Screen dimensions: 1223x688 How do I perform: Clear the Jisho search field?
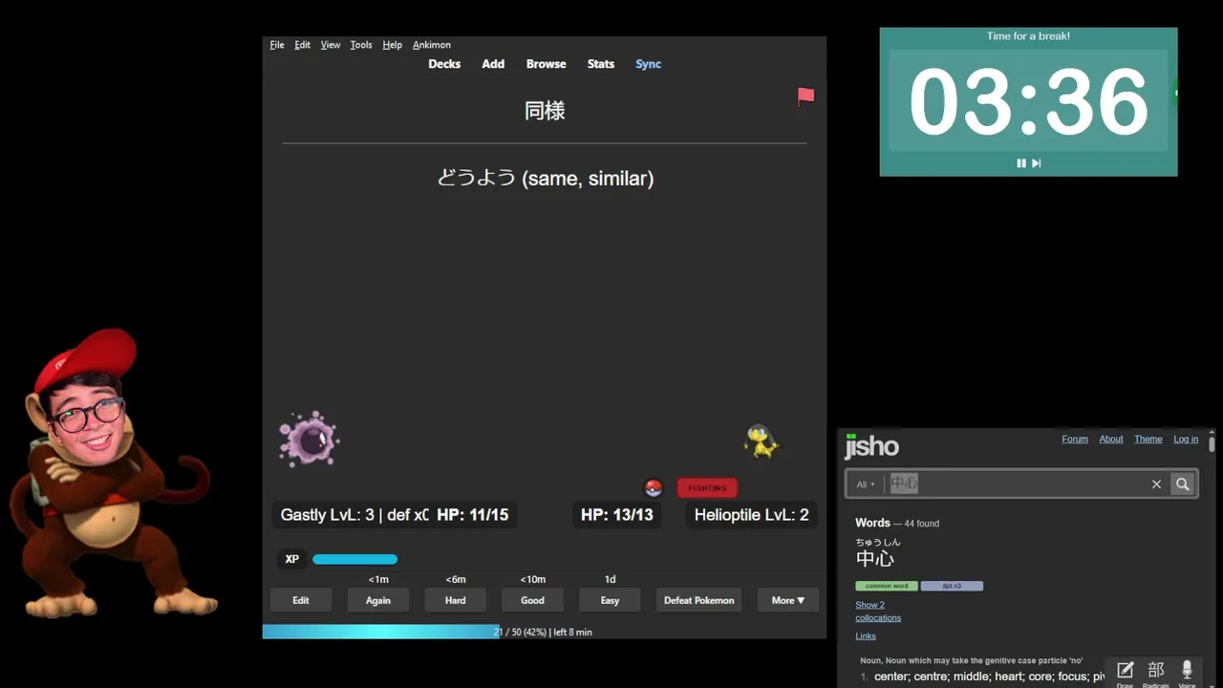coord(1156,484)
